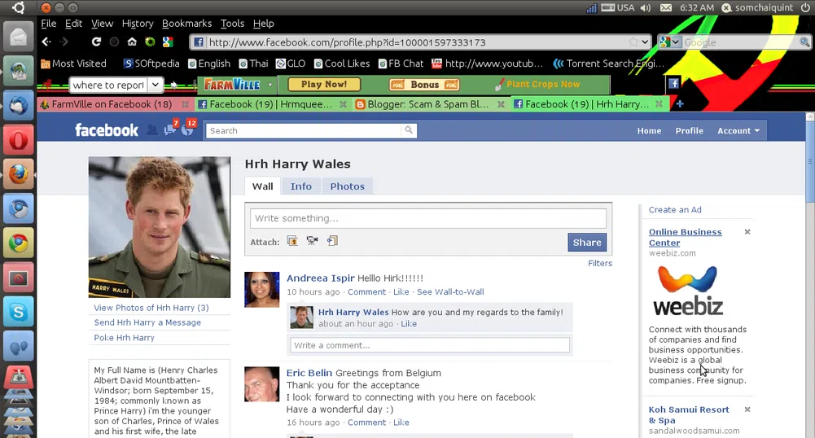
Task: Attach a photo using the photo icon
Action: point(292,241)
